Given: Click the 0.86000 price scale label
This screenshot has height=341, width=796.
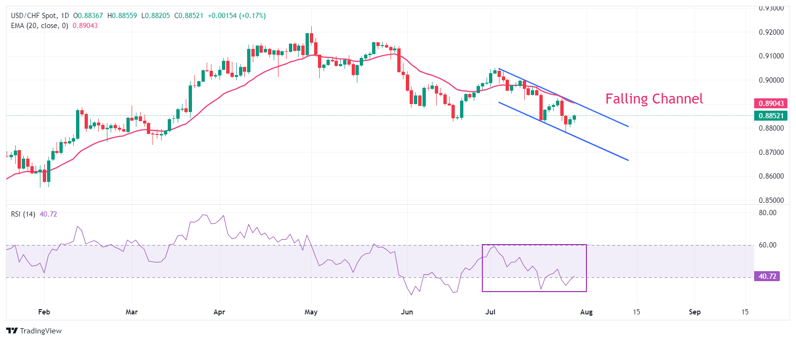Looking at the screenshot, I should click(771, 176).
